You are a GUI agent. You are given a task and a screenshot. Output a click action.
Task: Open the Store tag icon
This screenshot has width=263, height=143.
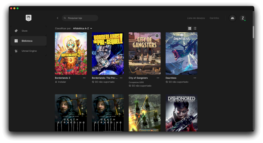(x=16, y=31)
